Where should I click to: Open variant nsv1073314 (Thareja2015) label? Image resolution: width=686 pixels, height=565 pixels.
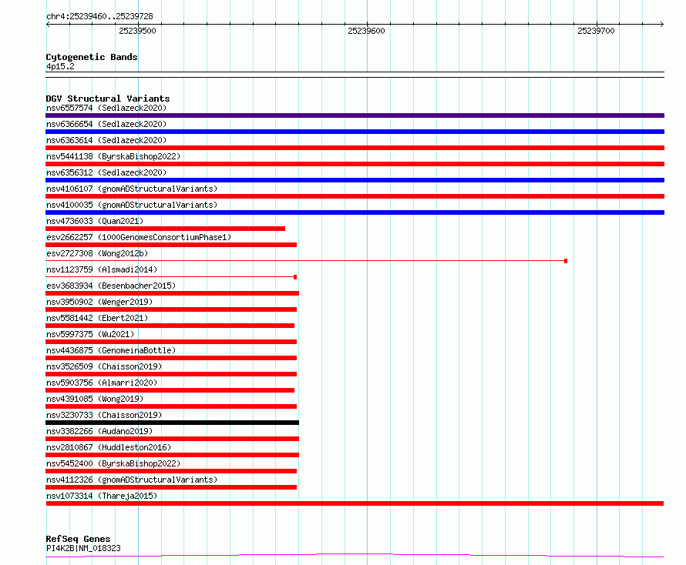coord(102,496)
